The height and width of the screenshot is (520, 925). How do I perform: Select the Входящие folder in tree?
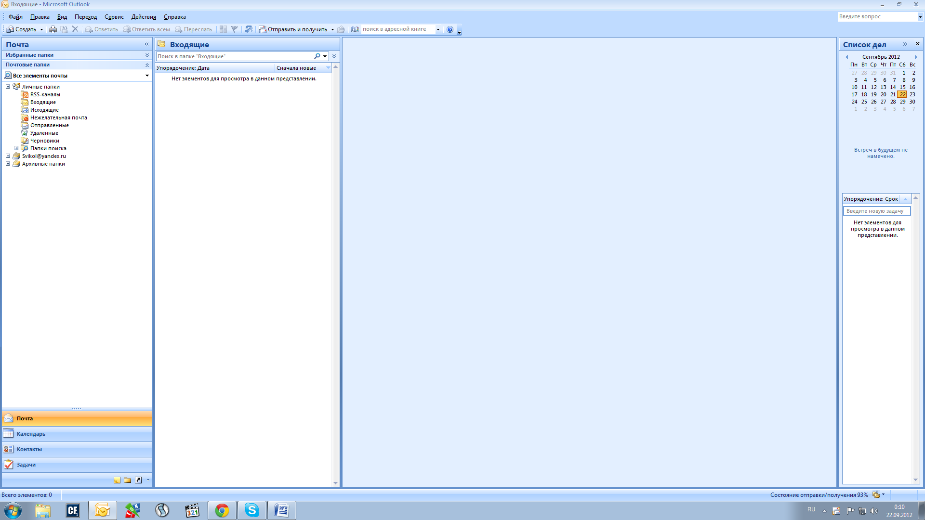coord(43,102)
